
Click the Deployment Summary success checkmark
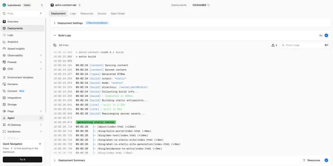click(x=326, y=160)
